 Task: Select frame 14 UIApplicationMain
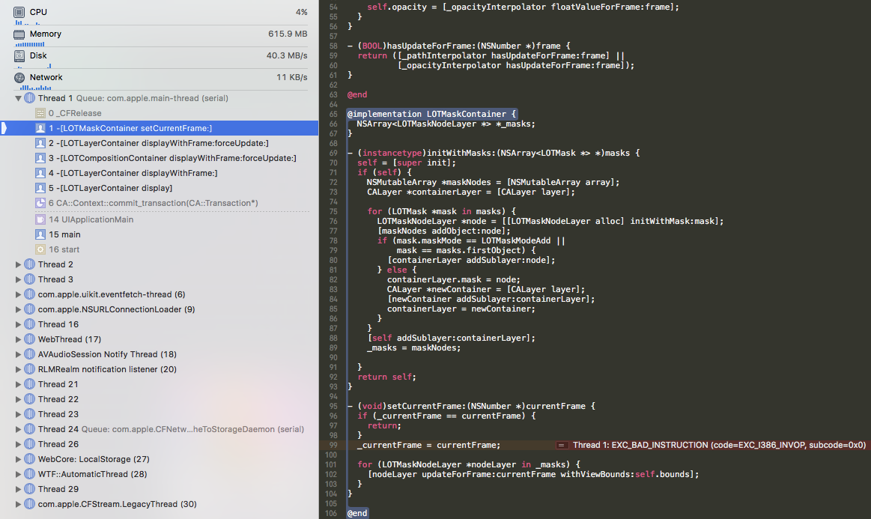(160, 219)
